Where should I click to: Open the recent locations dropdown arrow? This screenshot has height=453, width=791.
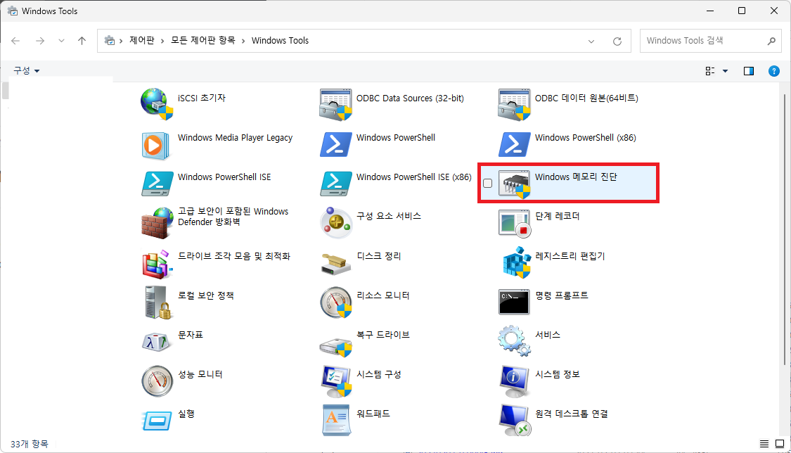[x=61, y=41]
